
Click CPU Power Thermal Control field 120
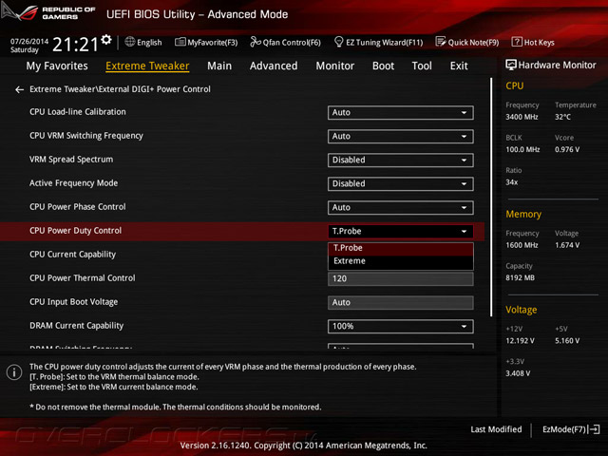coord(401,278)
